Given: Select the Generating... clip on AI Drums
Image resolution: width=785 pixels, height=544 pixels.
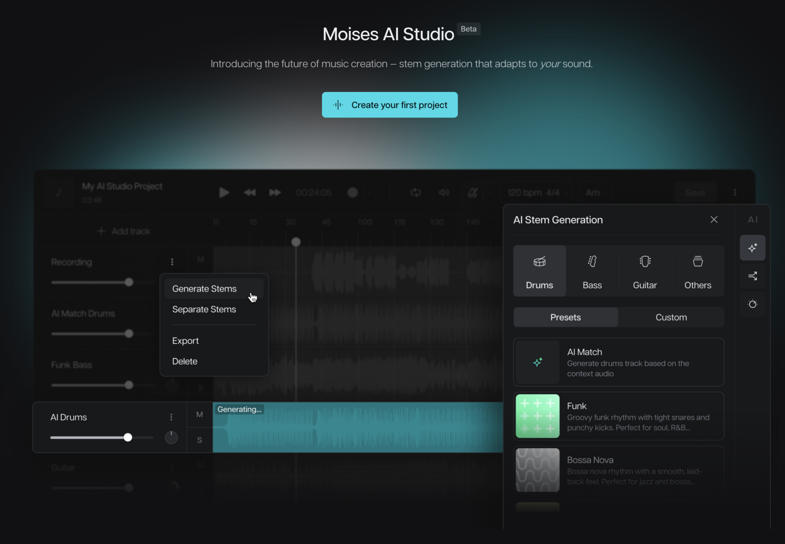Looking at the screenshot, I should (358, 427).
